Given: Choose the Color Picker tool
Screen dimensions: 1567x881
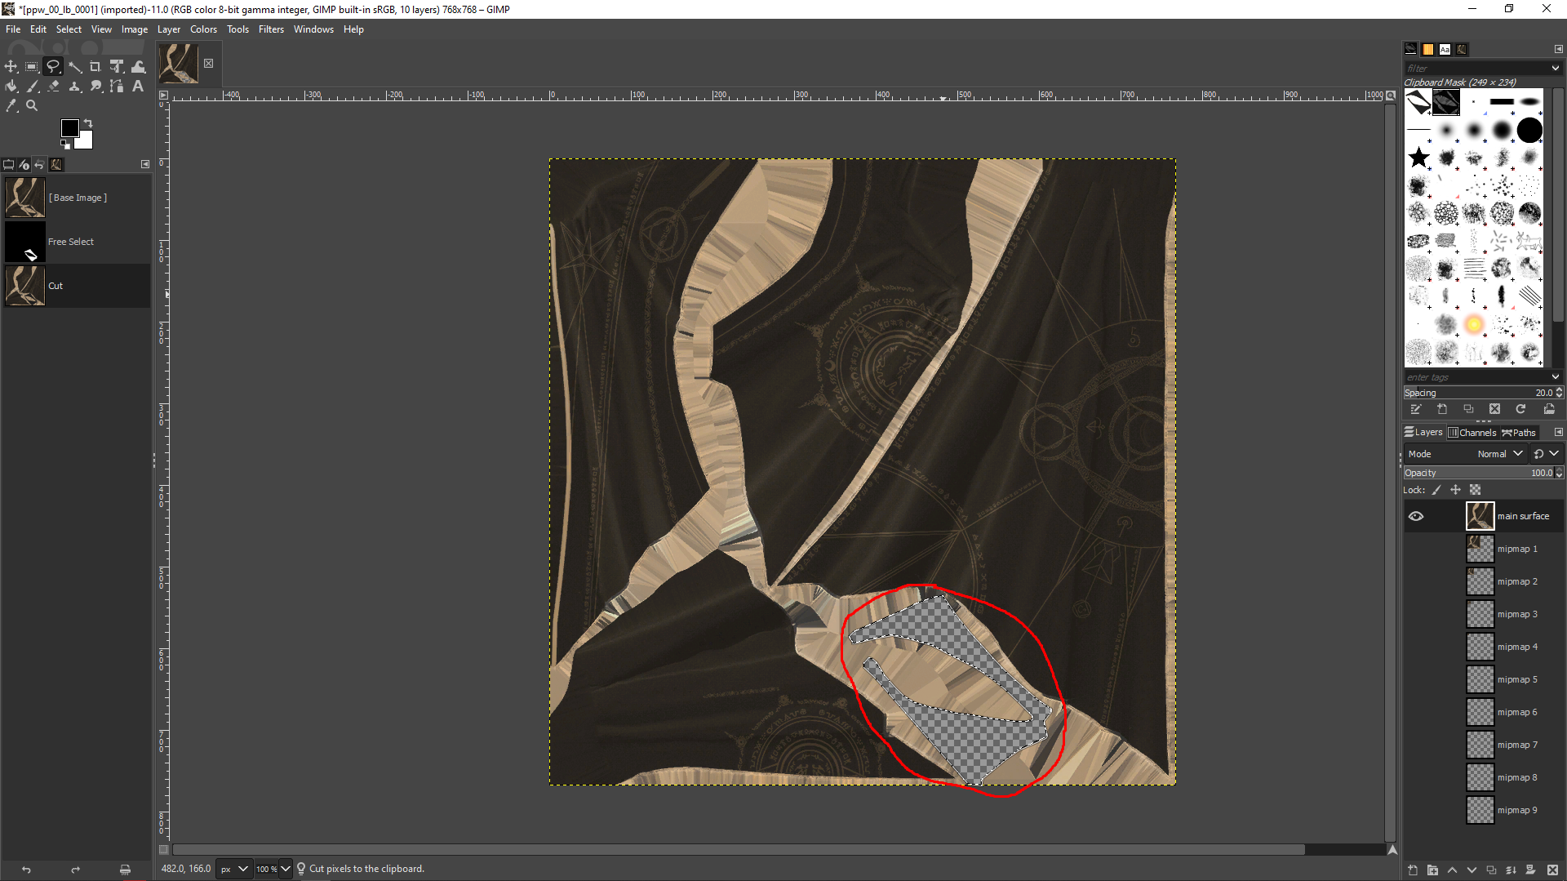Looking at the screenshot, I should click(x=11, y=105).
